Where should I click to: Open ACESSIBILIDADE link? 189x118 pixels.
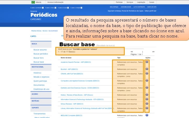(x=126, y=7)
